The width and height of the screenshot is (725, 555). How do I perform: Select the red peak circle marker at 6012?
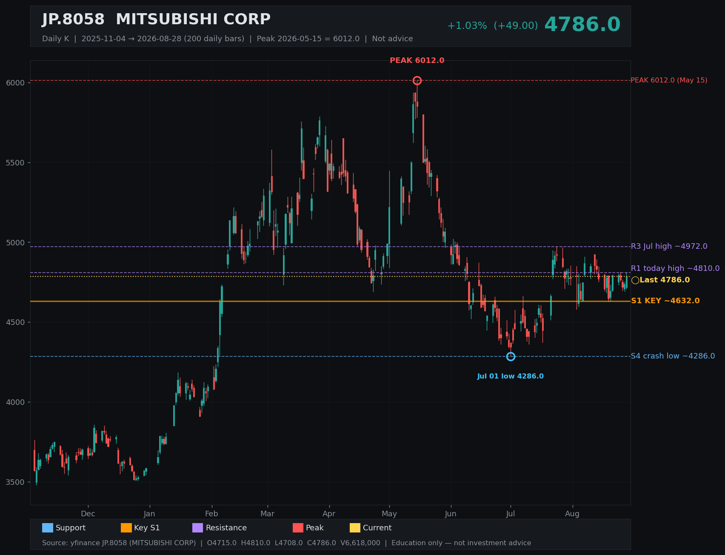(417, 80)
